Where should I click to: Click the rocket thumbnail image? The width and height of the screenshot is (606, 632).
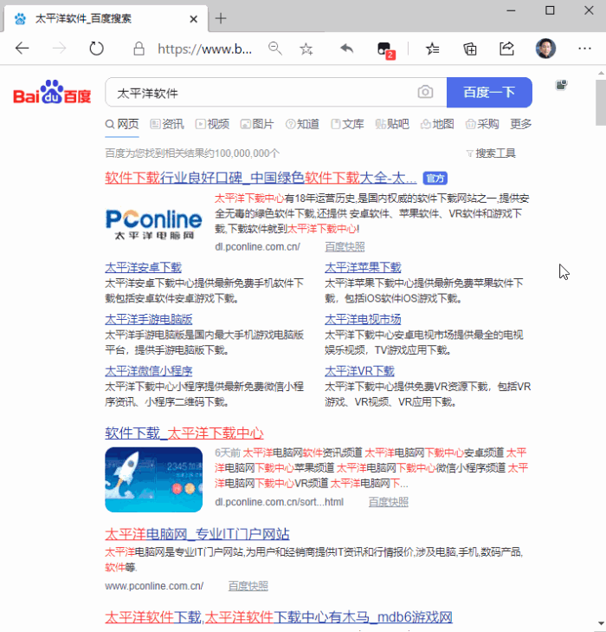(x=154, y=479)
